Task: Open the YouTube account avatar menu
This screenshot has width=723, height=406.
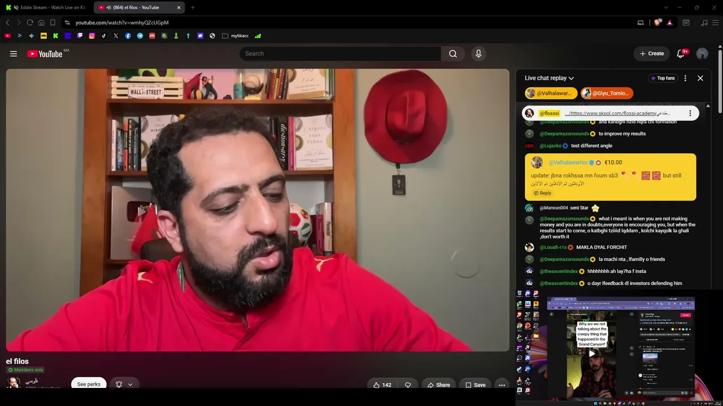Action: point(702,54)
